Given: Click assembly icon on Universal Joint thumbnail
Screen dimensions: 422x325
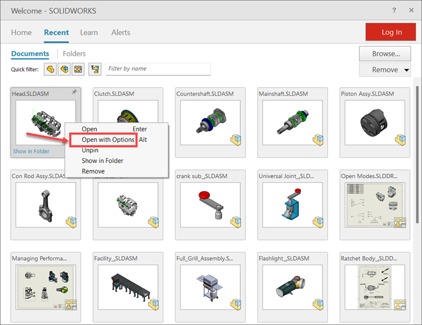Looking at the screenshot, I should coord(318,222).
